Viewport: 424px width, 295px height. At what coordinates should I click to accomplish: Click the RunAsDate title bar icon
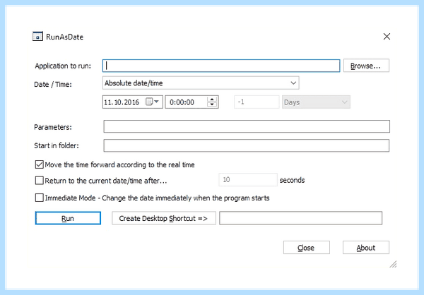[x=37, y=36]
